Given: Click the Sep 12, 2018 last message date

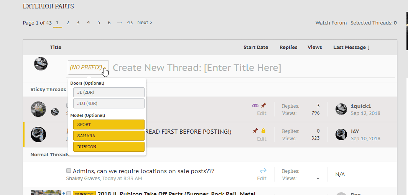Looking at the screenshot, I should click(365, 113).
